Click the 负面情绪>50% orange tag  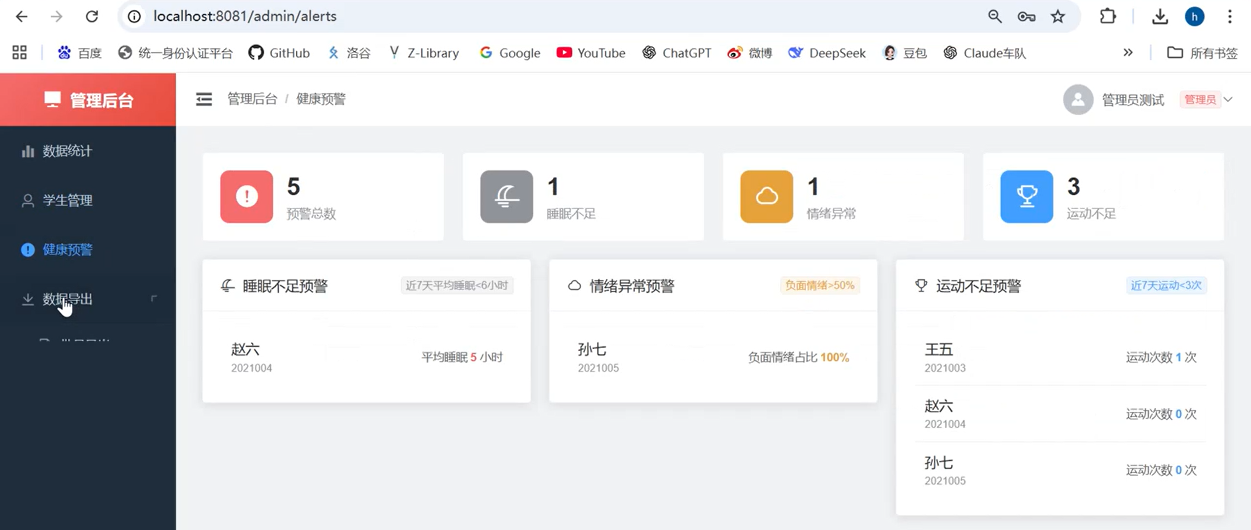(x=819, y=286)
